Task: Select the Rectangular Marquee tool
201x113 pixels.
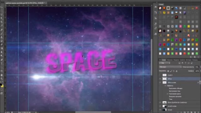Action: click(2, 11)
